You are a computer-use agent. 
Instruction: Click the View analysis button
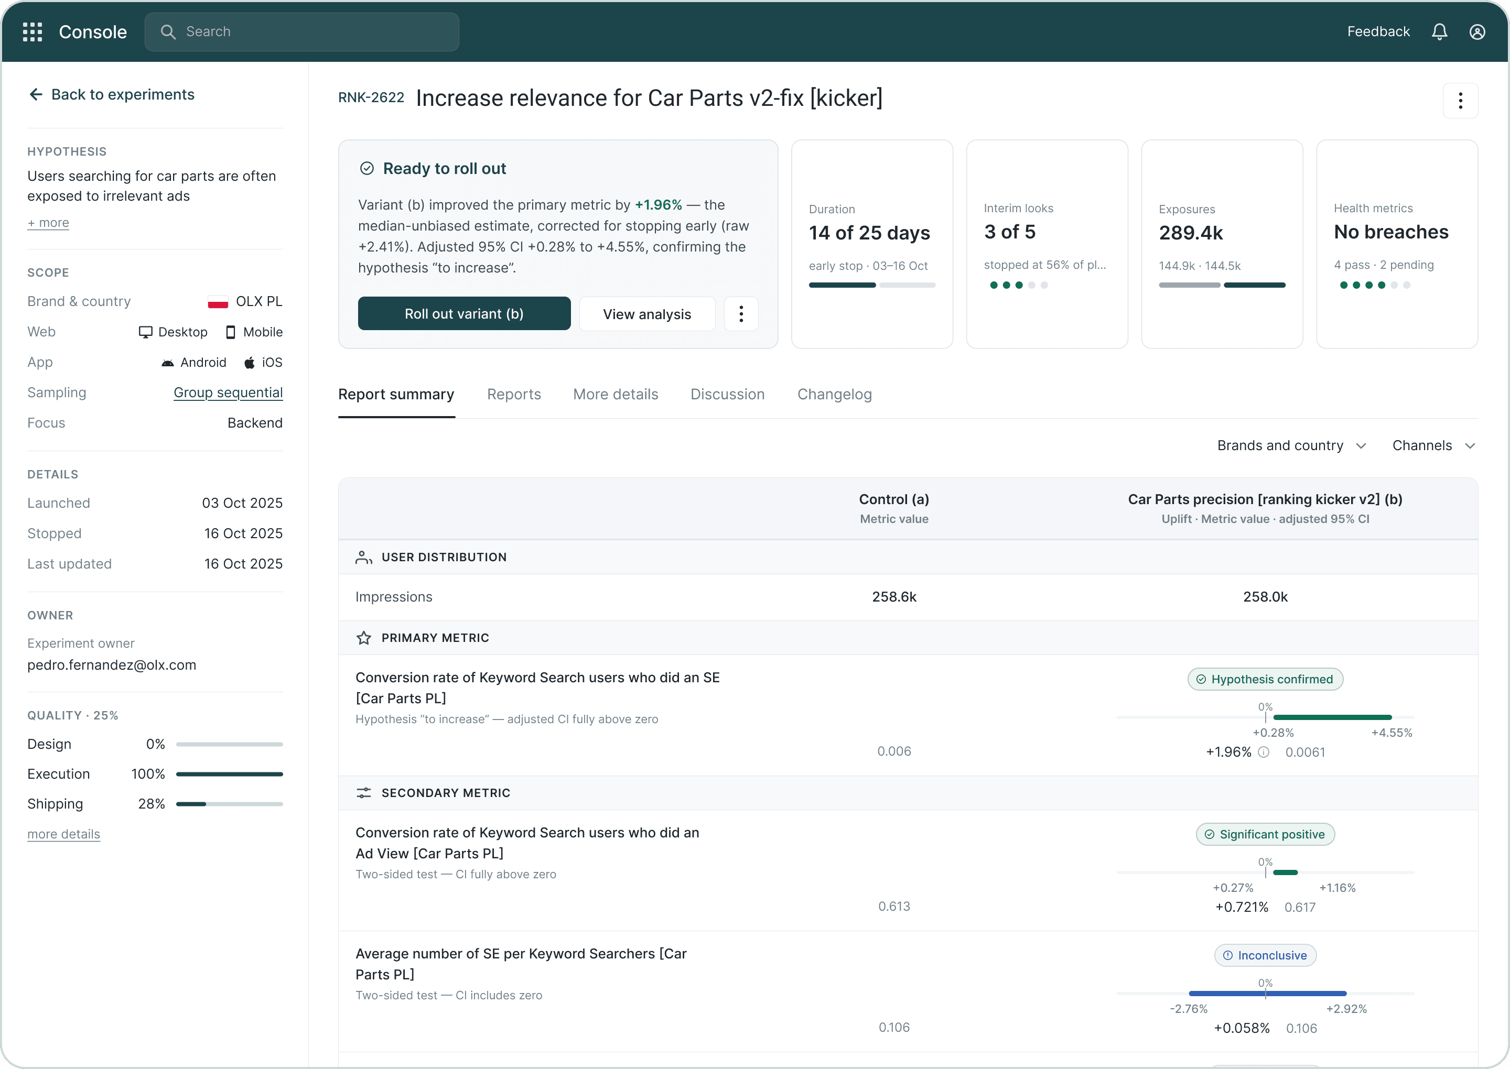(x=648, y=314)
